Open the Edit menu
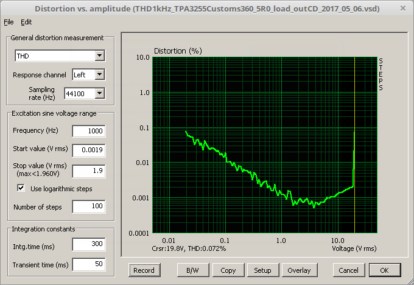 pyautogui.click(x=26, y=22)
